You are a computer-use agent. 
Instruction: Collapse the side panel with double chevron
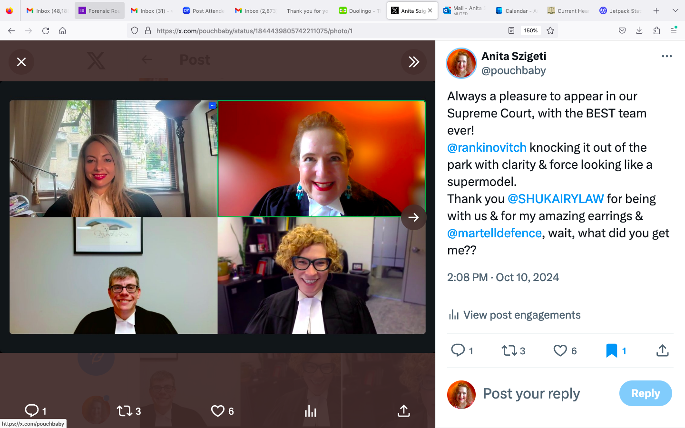[413, 62]
